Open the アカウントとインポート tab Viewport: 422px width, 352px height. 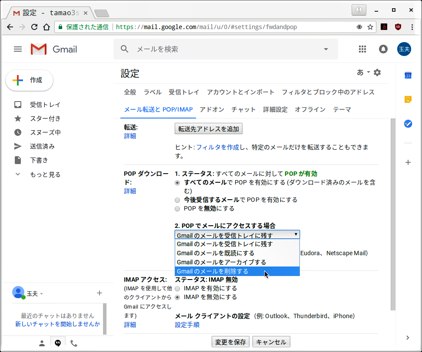tap(241, 92)
